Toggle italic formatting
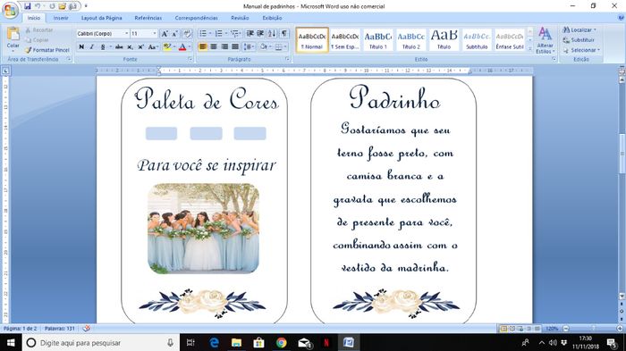The width and height of the screenshot is (626, 351). point(92,47)
